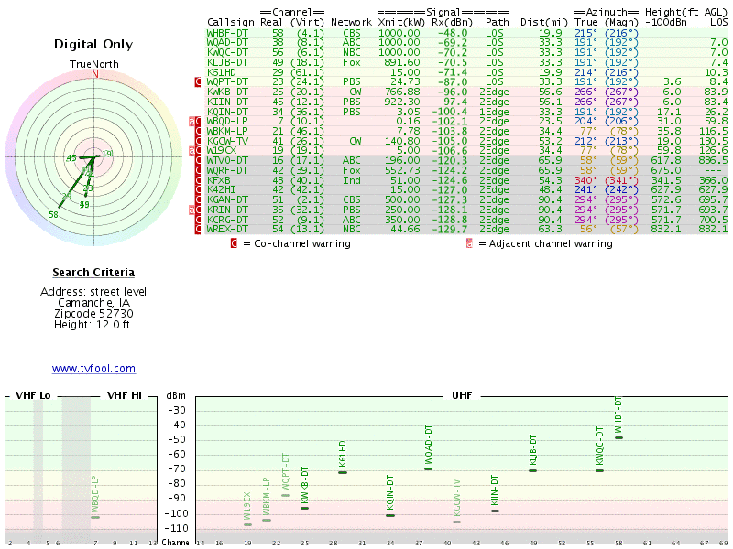Click the co-channel warning icon beside WQPT-DT
This screenshot has width=733, height=549.
tap(198, 82)
